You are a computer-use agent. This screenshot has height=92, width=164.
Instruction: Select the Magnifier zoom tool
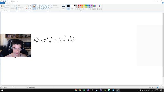pos(30,8)
